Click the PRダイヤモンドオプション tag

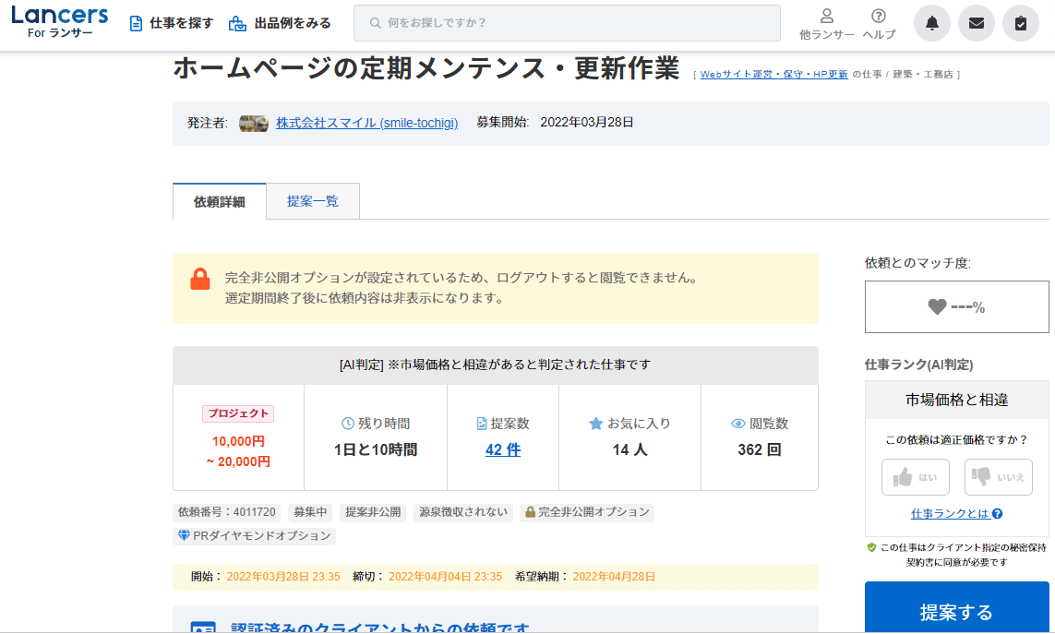(x=255, y=536)
